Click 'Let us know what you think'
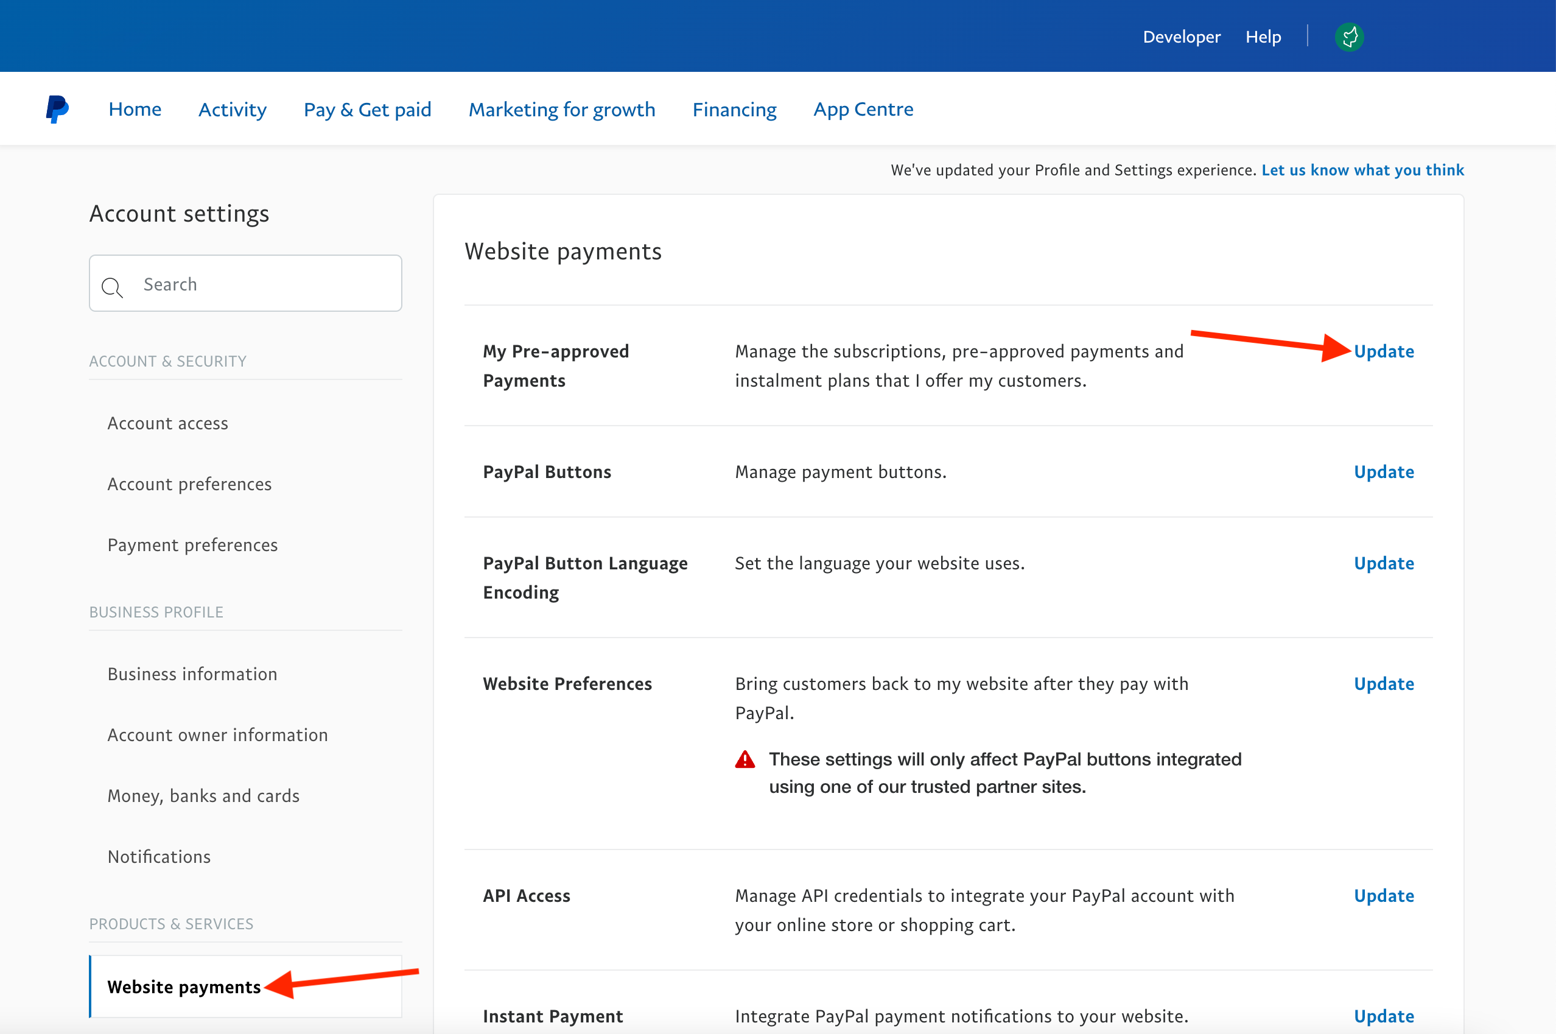This screenshot has width=1556, height=1034. pyautogui.click(x=1363, y=170)
